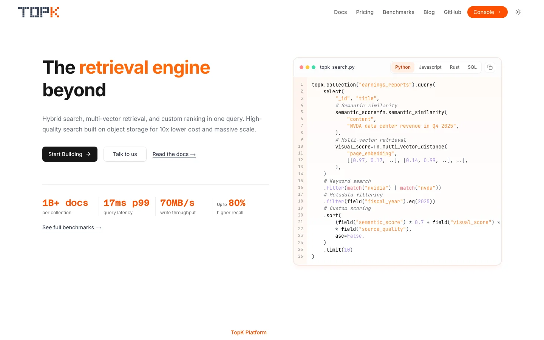Click the Start Building button
This screenshot has height=340, width=544.
(70, 154)
